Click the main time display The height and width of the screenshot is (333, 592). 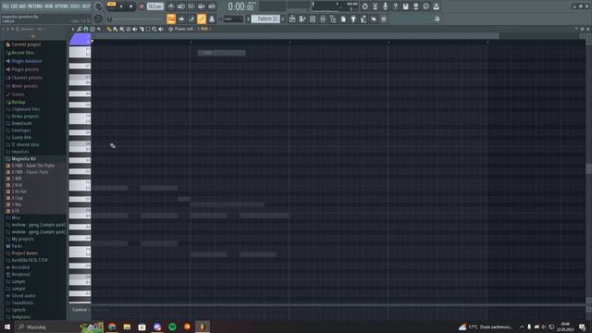tap(240, 6)
